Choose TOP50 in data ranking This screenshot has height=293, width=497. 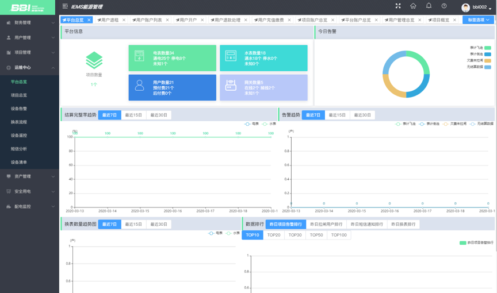pos(316,235)
